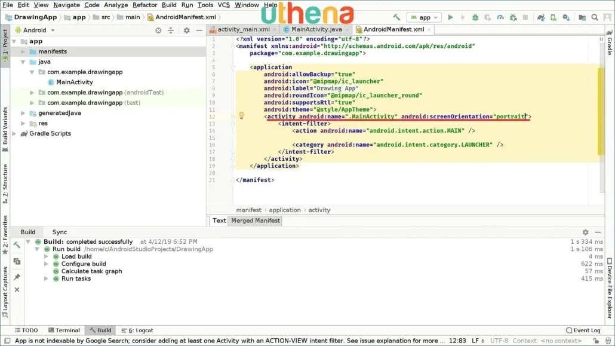The height and width of the screenshot is (346, 615).
Task: Open the run configuration 'app' dropdown
Action: pos(424,17)
